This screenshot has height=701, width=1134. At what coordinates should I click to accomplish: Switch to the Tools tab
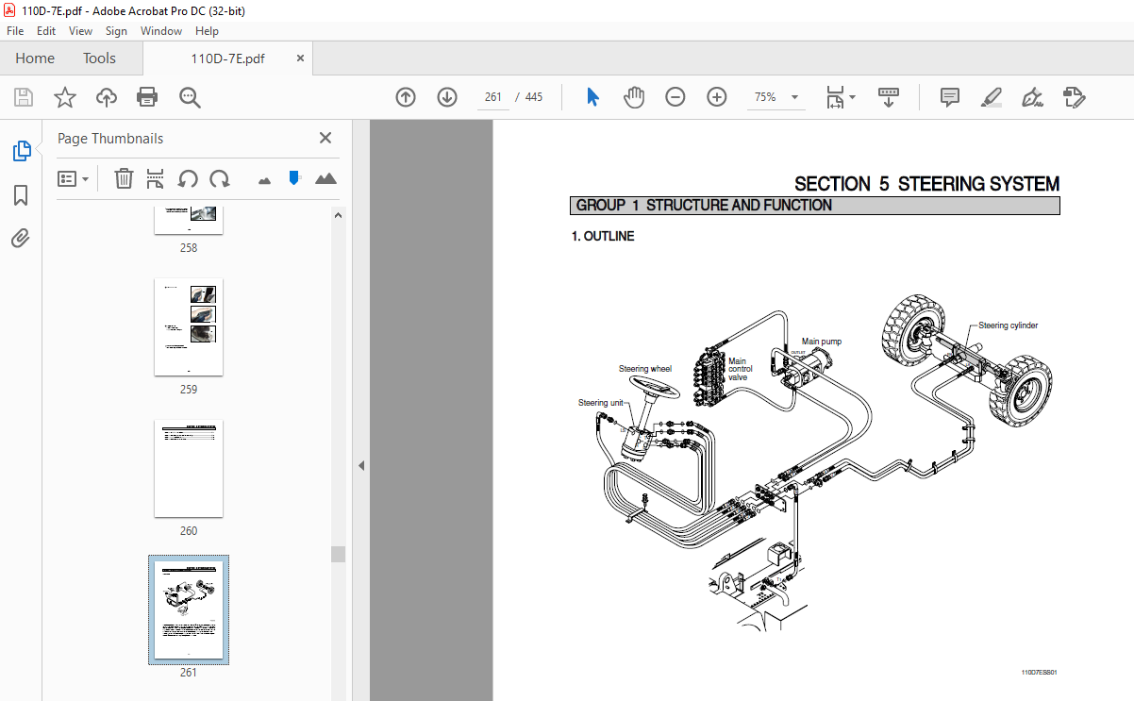[99, 58]
